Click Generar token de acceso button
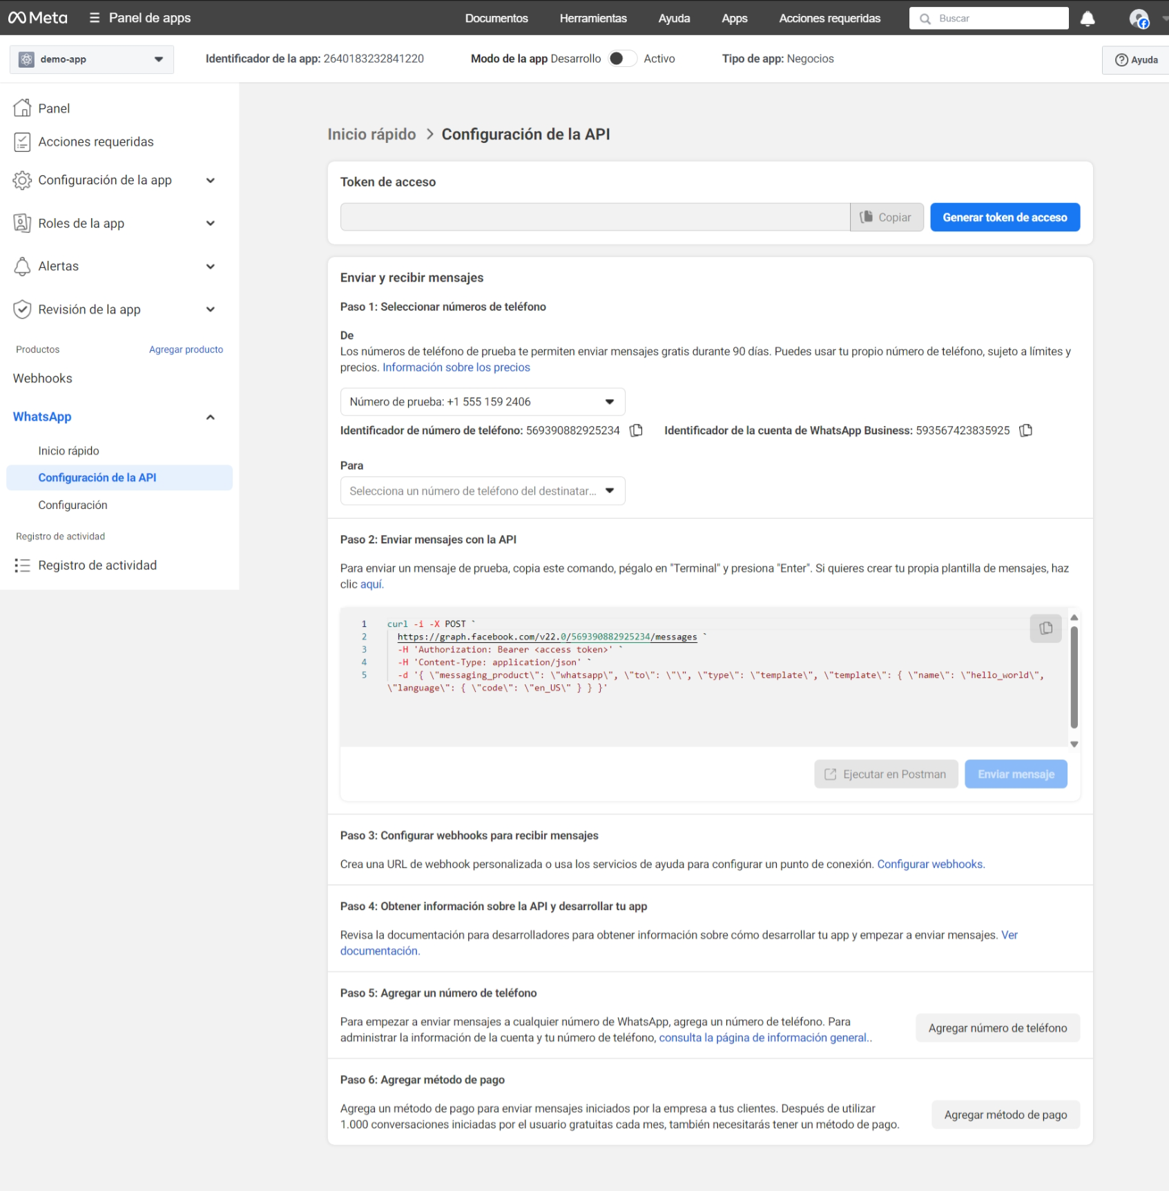The width and height of the screenshot is (1169, 1191). click(1004, 217)
